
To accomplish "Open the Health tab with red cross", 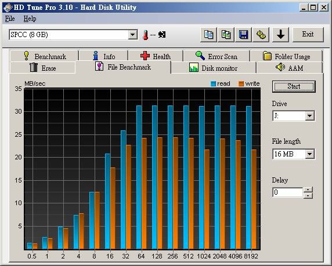I will 156,56.
